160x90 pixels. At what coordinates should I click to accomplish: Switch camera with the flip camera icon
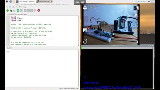click(136, 15)
